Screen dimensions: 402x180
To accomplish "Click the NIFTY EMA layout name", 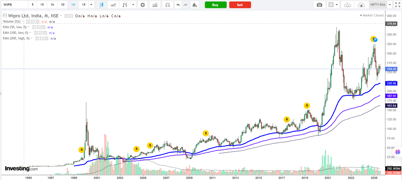I will click(x=378, y=5).
